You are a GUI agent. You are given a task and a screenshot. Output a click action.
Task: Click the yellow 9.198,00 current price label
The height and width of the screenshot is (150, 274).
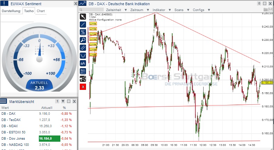pos(267,83)
